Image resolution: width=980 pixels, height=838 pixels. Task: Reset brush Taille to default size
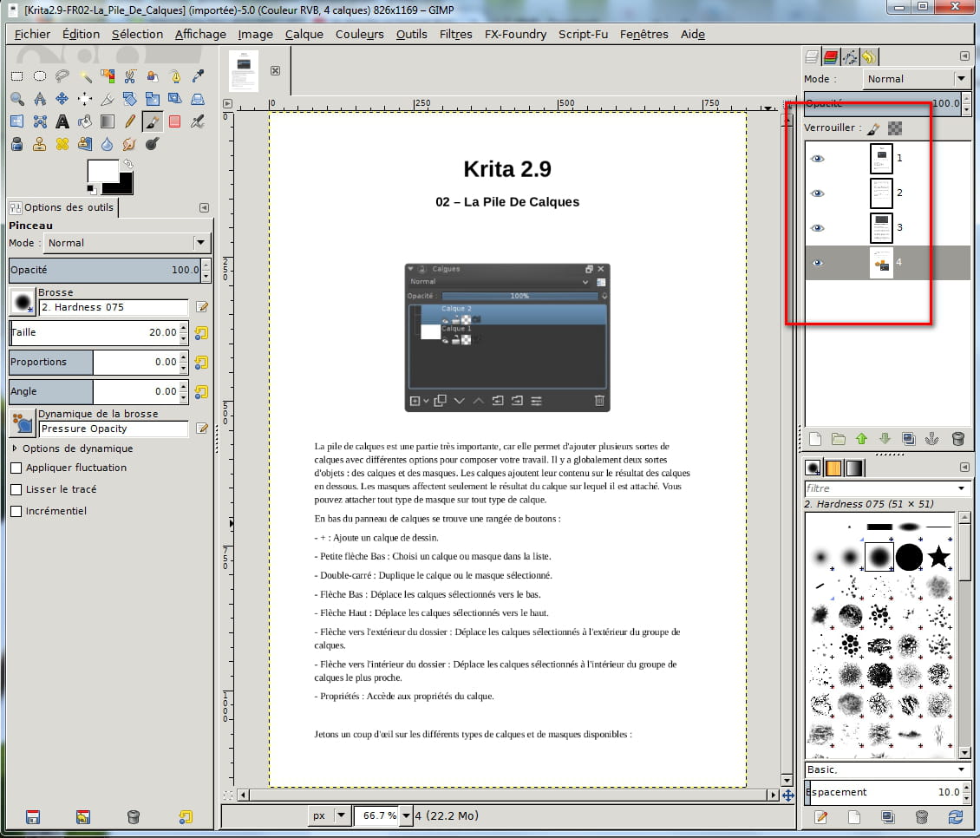201,333
